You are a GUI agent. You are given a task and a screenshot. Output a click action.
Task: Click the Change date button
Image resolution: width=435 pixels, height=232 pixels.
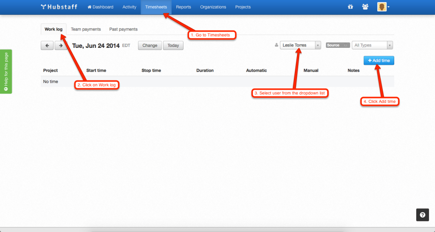150,45
